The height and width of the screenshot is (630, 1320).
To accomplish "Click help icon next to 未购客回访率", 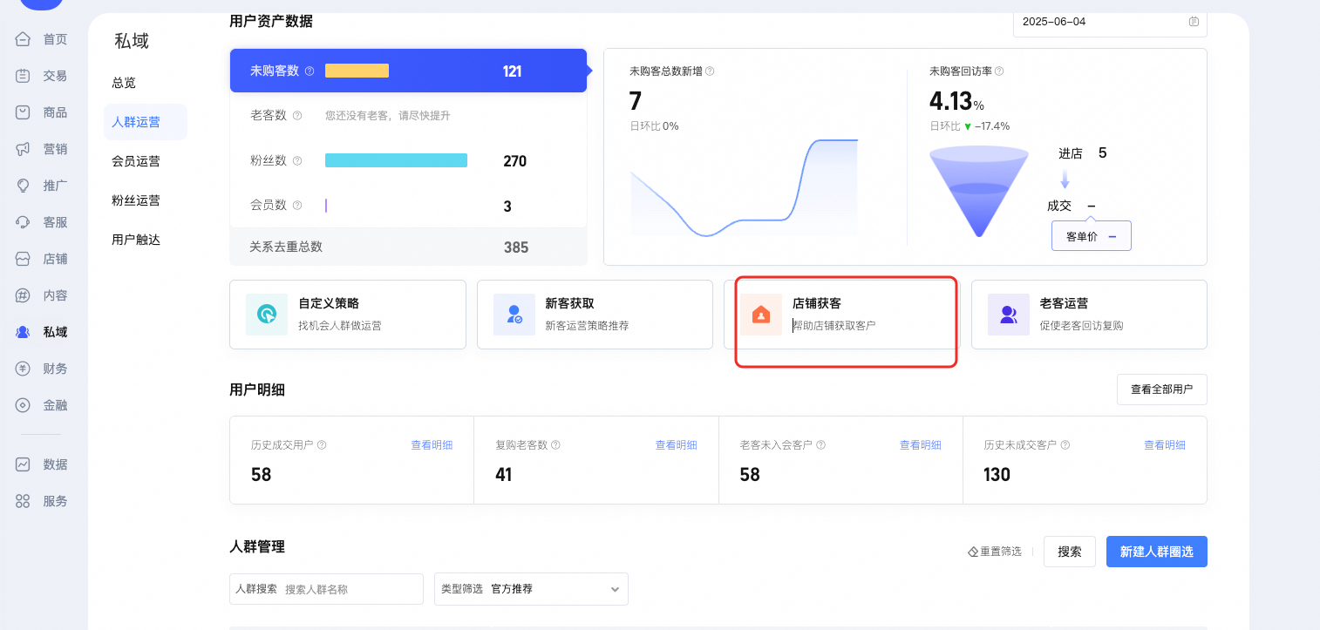I will tap(999, 71).
